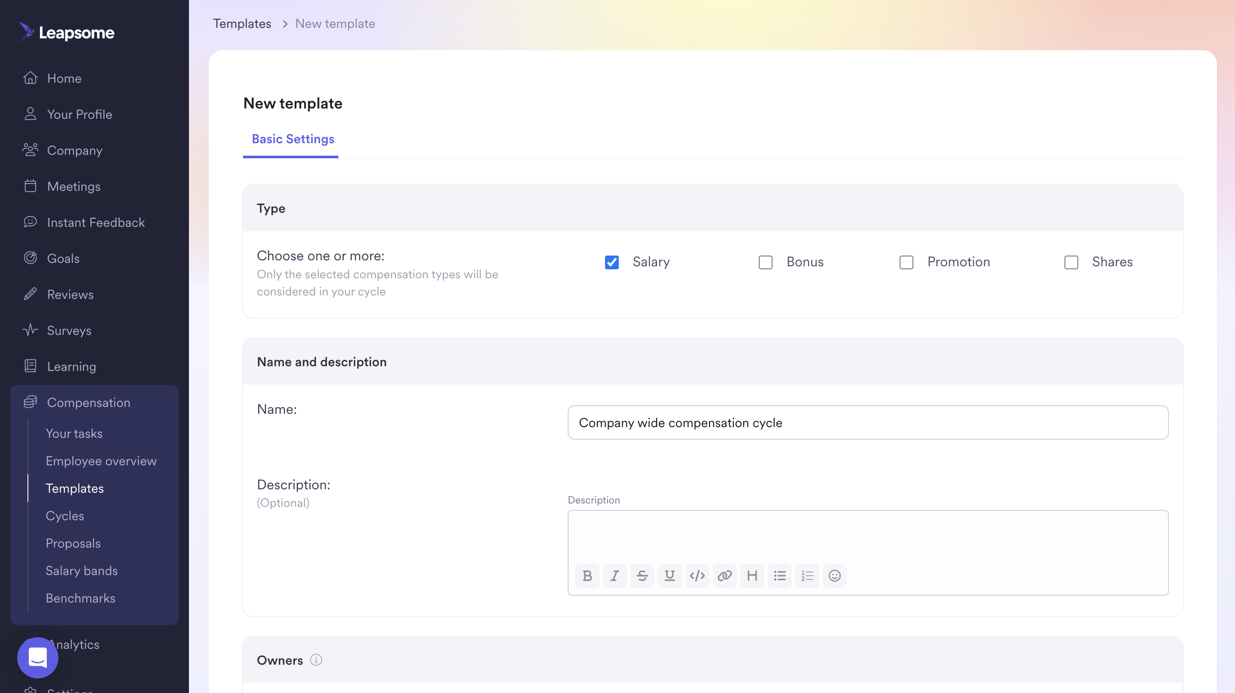The height and width of the screenshot is (693, 1235).
Task: Switch to the Basic Settings tab
Action: pos(293,139)
